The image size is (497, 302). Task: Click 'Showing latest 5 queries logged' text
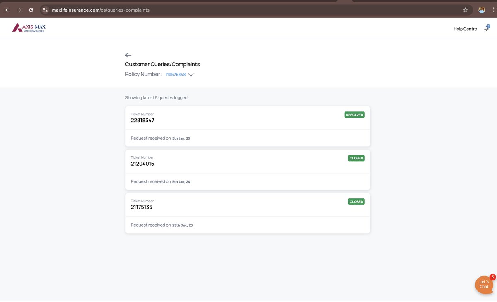click(x=156, y=98)
